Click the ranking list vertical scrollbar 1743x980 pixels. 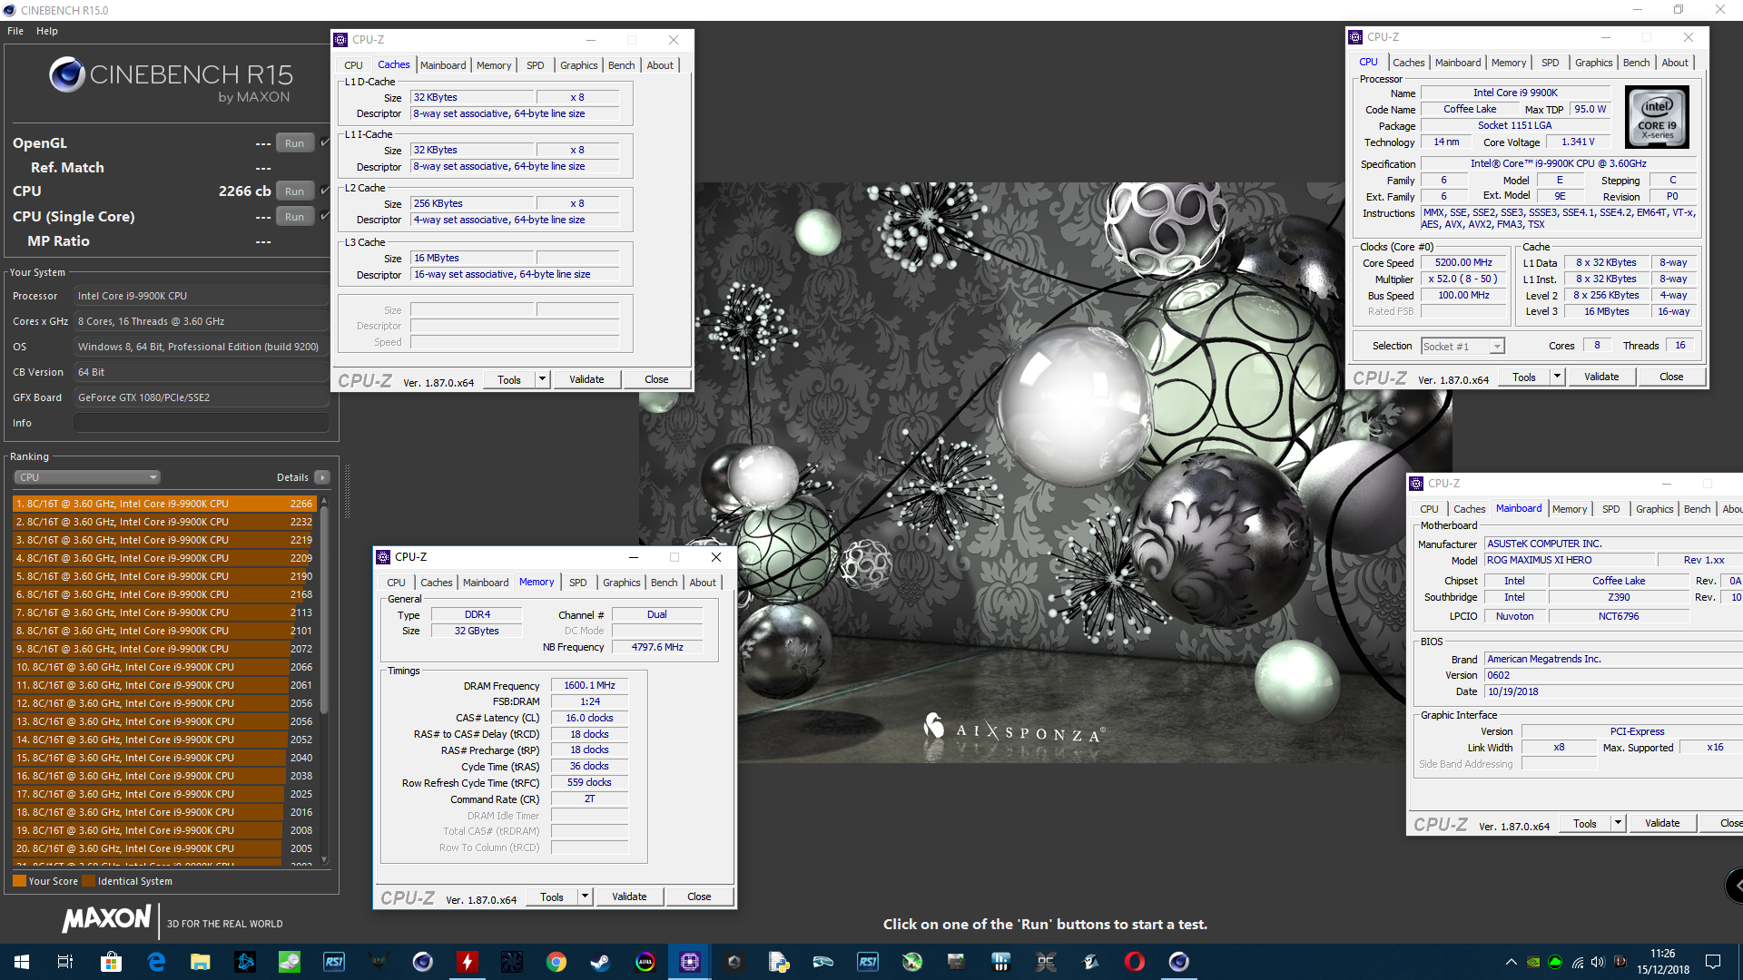click(324, 608)
